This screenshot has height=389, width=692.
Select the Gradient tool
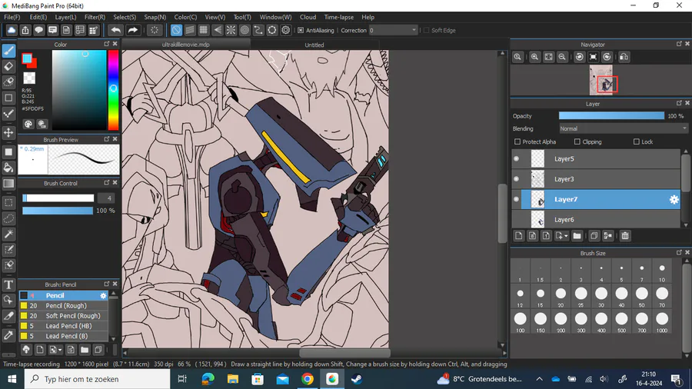(x=8, y=184)
